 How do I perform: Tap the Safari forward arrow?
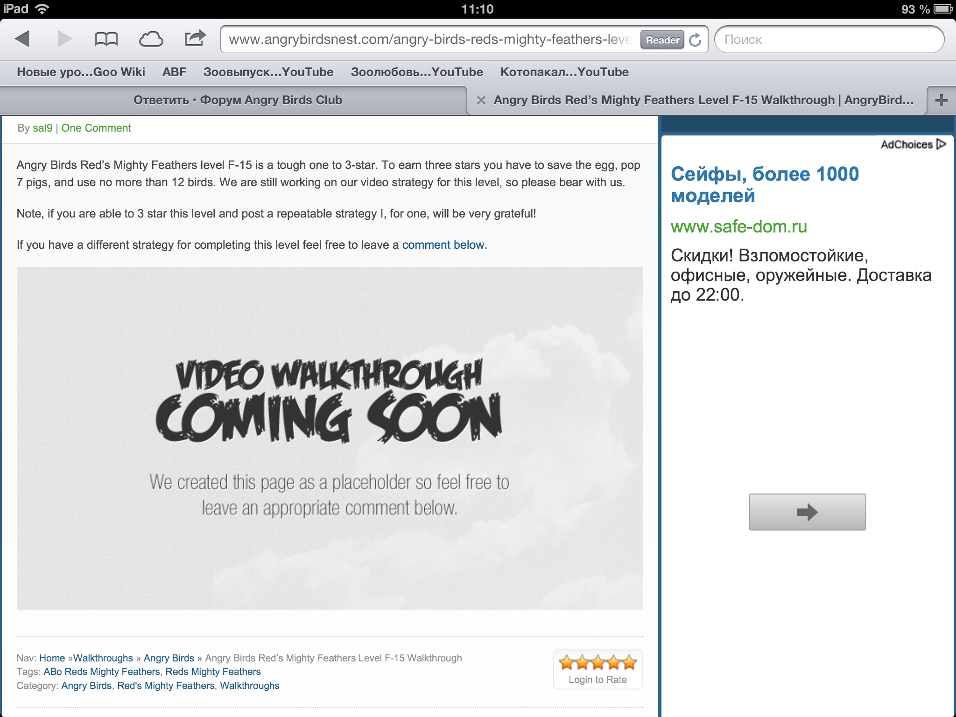coord(64,39)
